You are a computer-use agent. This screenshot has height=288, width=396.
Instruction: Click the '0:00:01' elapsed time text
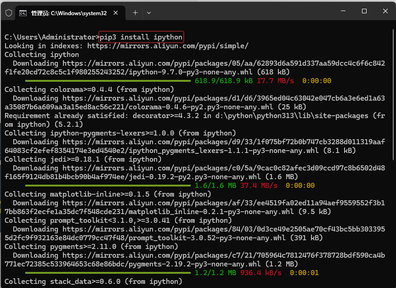pyautogui.click(x=304, y=273)
